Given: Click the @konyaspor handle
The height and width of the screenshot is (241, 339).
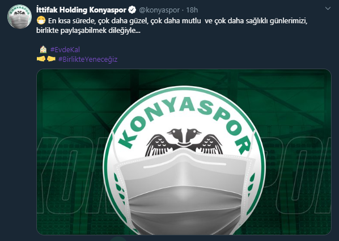Looking at the screenshot, I should click(x=159, y=10).
